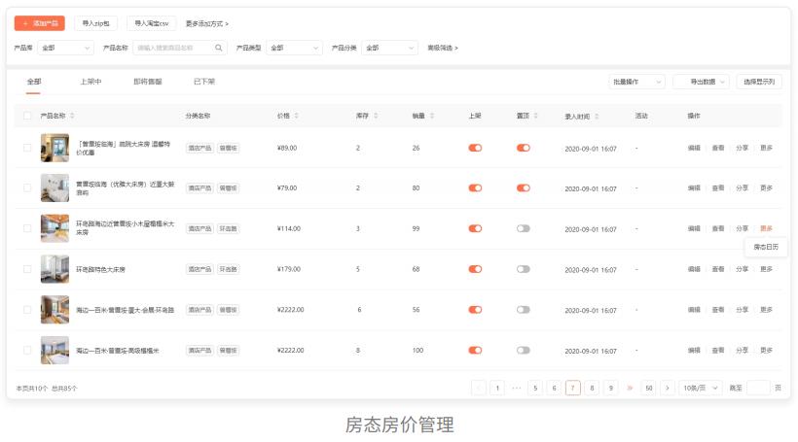
Task: Click the search magnifier icon in product name field
Action: pyautogui.click(x=219, y=48)
